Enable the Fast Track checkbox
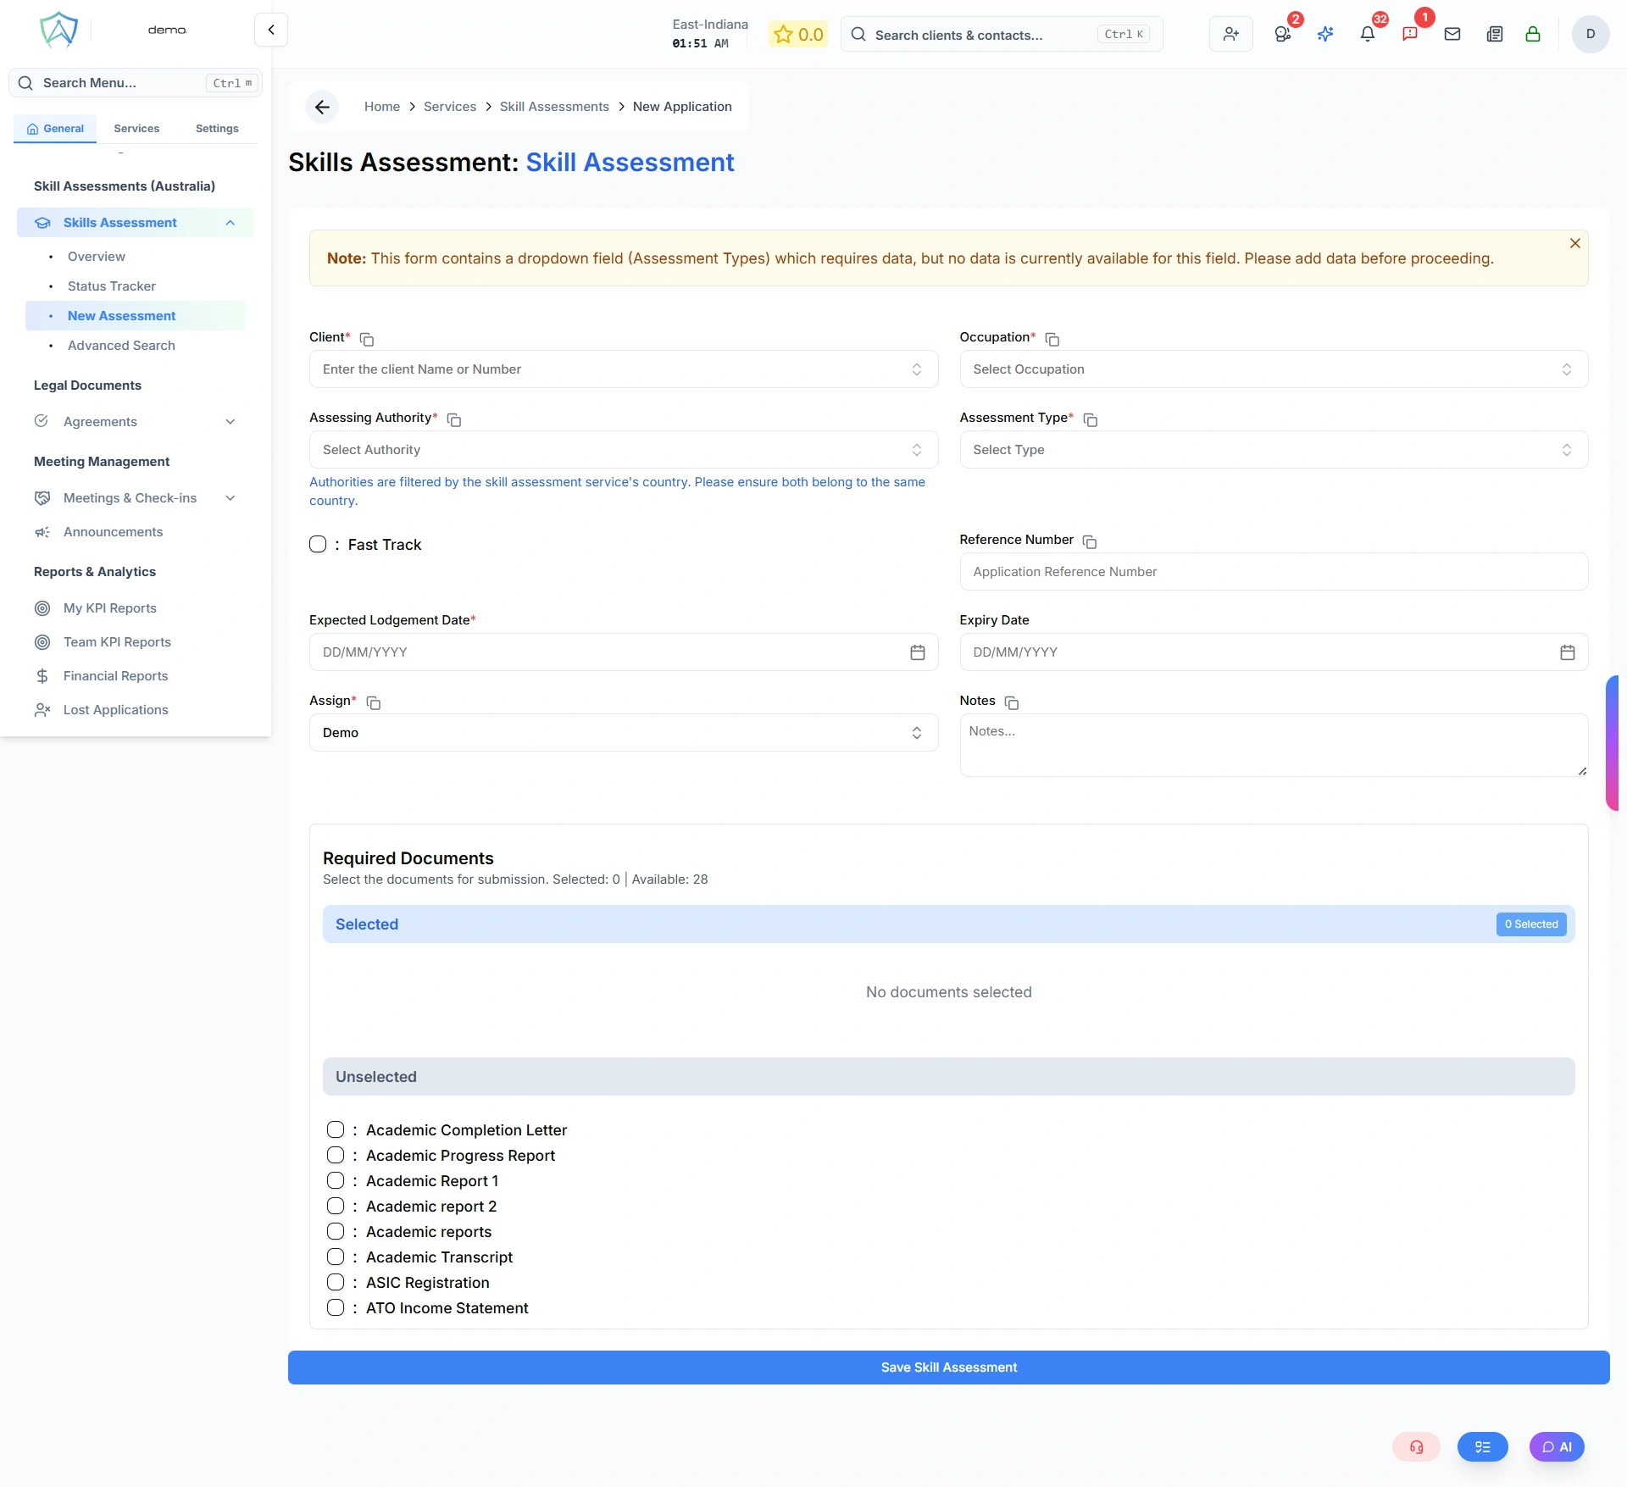Screen dimensions: 1627x1487 click(318, 545)
